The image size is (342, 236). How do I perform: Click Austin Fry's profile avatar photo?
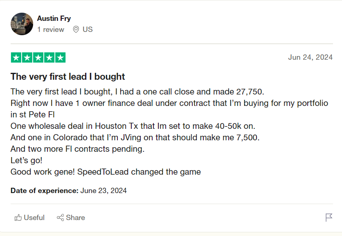[22, 24]
